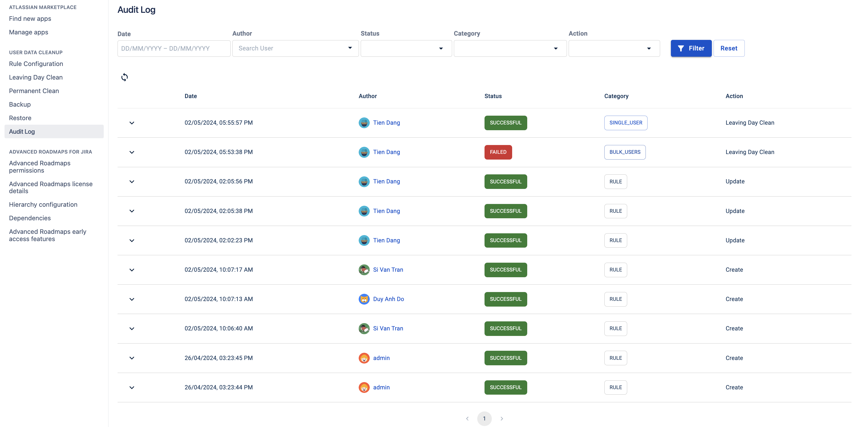
Task: Click avatar for 03:23:45 PM admin entry
Action: 364,358
